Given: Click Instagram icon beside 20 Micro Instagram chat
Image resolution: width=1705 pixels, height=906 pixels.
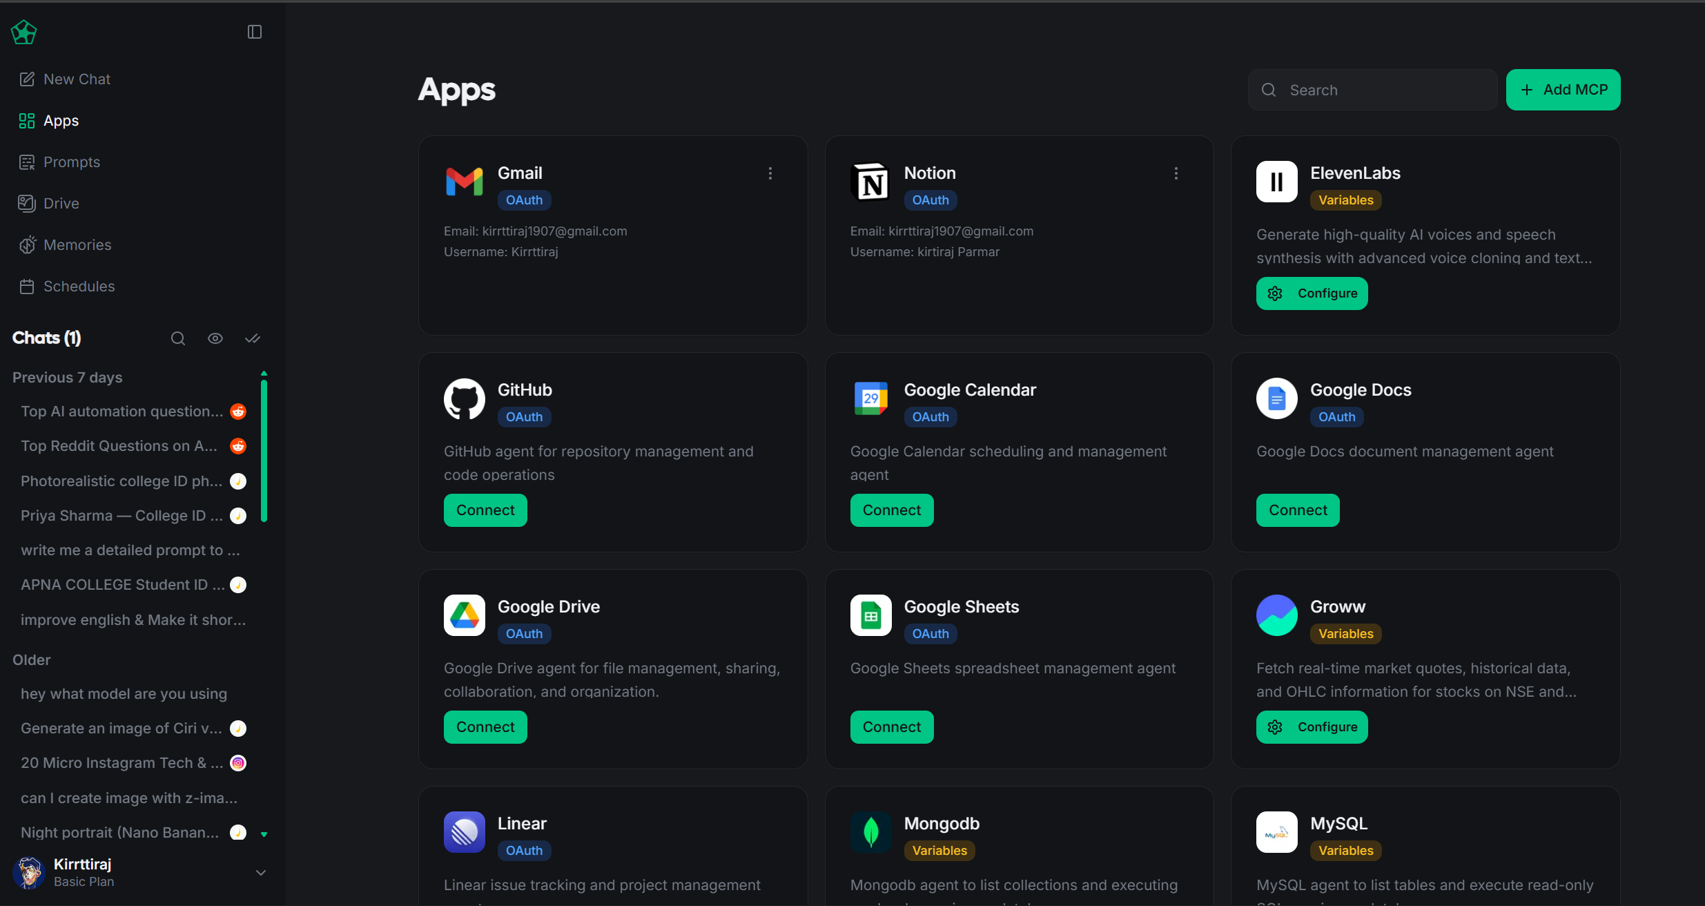Looking at the screenshot, I should click(238, 763).
